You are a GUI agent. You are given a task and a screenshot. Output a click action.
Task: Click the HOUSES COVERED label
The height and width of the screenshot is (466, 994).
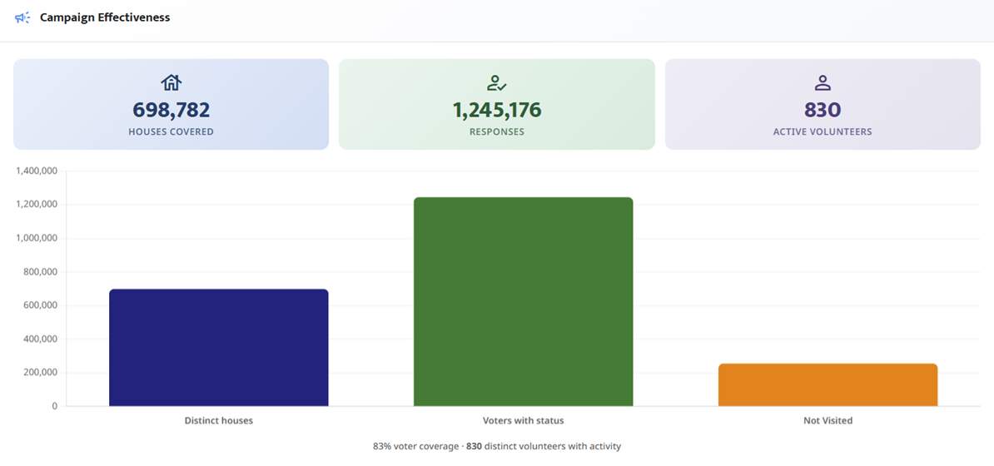pyautogui.click(x=171, y=131)
